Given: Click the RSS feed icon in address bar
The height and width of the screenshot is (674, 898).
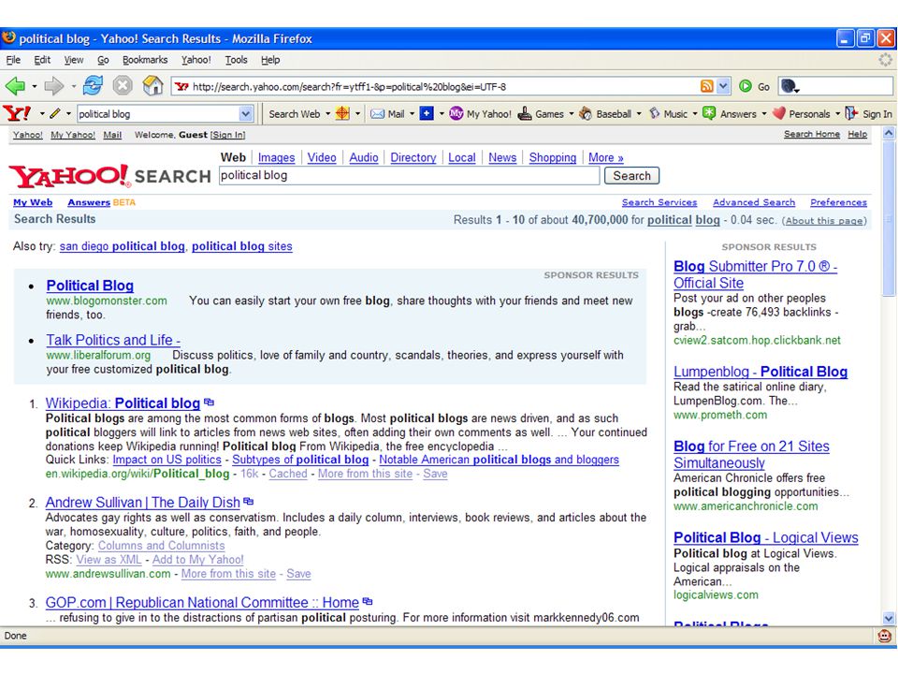Looking at the screenshot, I should point(707,86).
